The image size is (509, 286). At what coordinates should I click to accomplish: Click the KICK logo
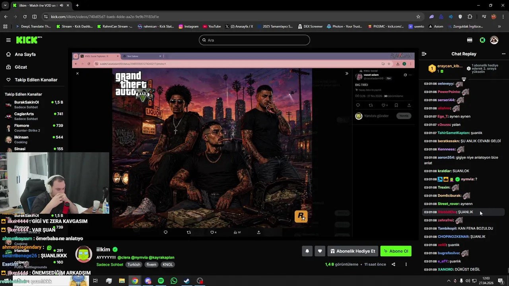click(29, 40)
